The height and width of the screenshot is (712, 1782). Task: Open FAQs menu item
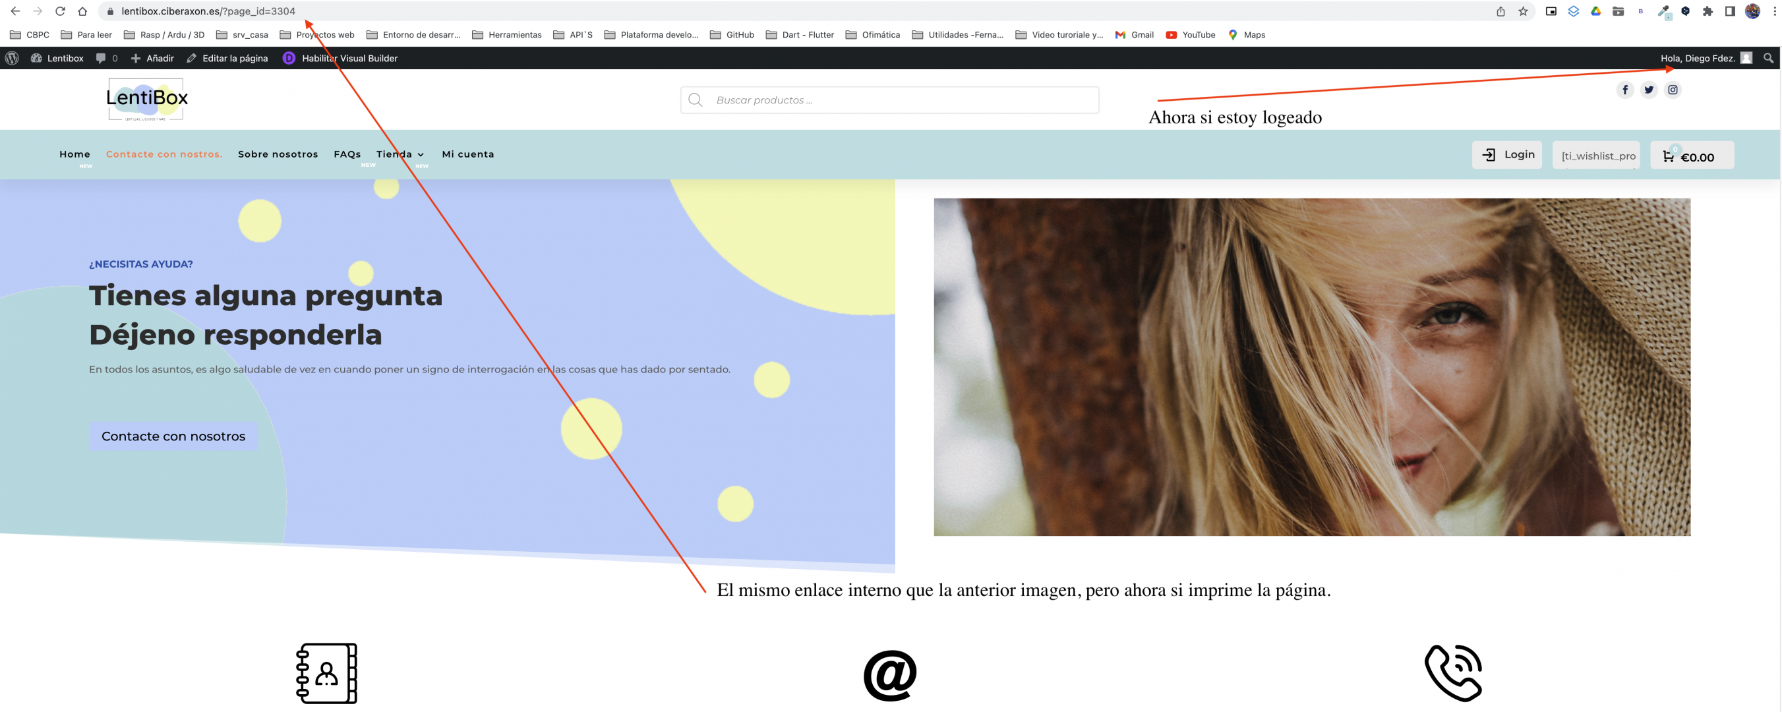pos(347,154)
